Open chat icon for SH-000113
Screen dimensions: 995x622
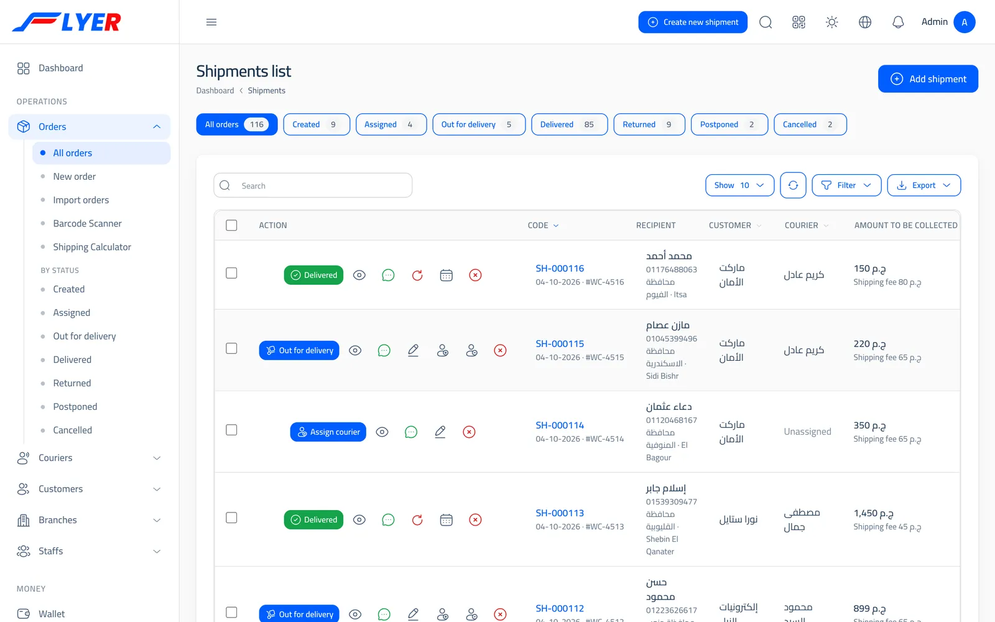click(x=388, y=519)
